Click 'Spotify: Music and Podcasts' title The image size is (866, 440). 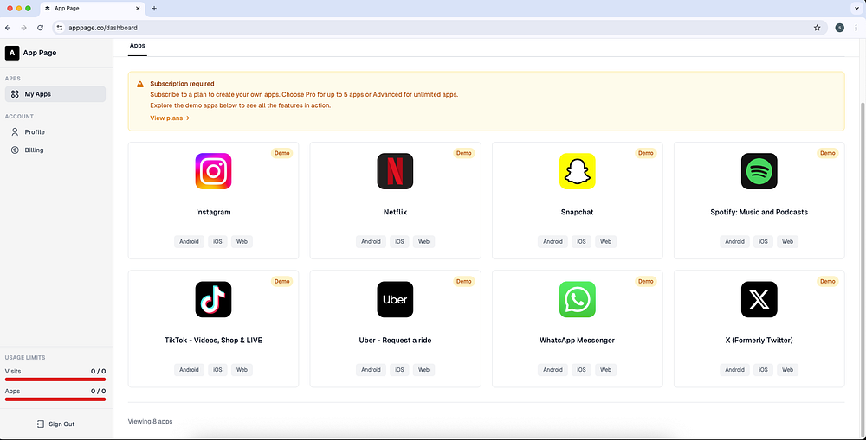759,213
